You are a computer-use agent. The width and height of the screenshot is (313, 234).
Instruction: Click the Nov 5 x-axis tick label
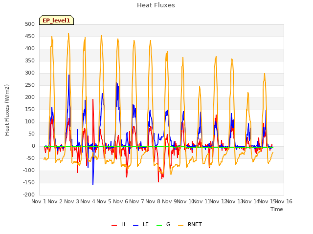pyautogui.click(x=104, y=201)
